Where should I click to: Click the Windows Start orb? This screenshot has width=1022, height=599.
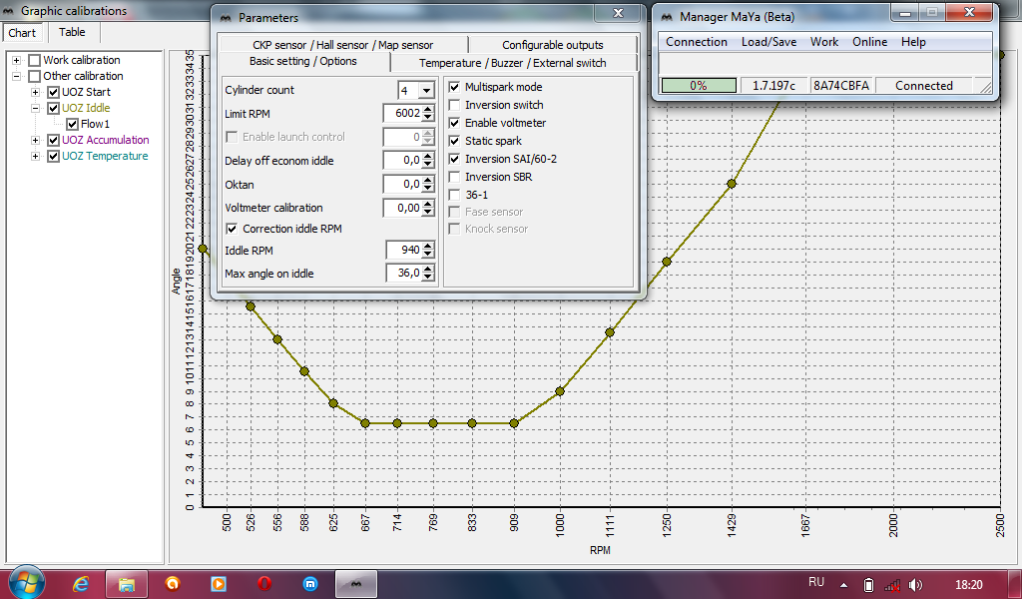click(26, 582)
